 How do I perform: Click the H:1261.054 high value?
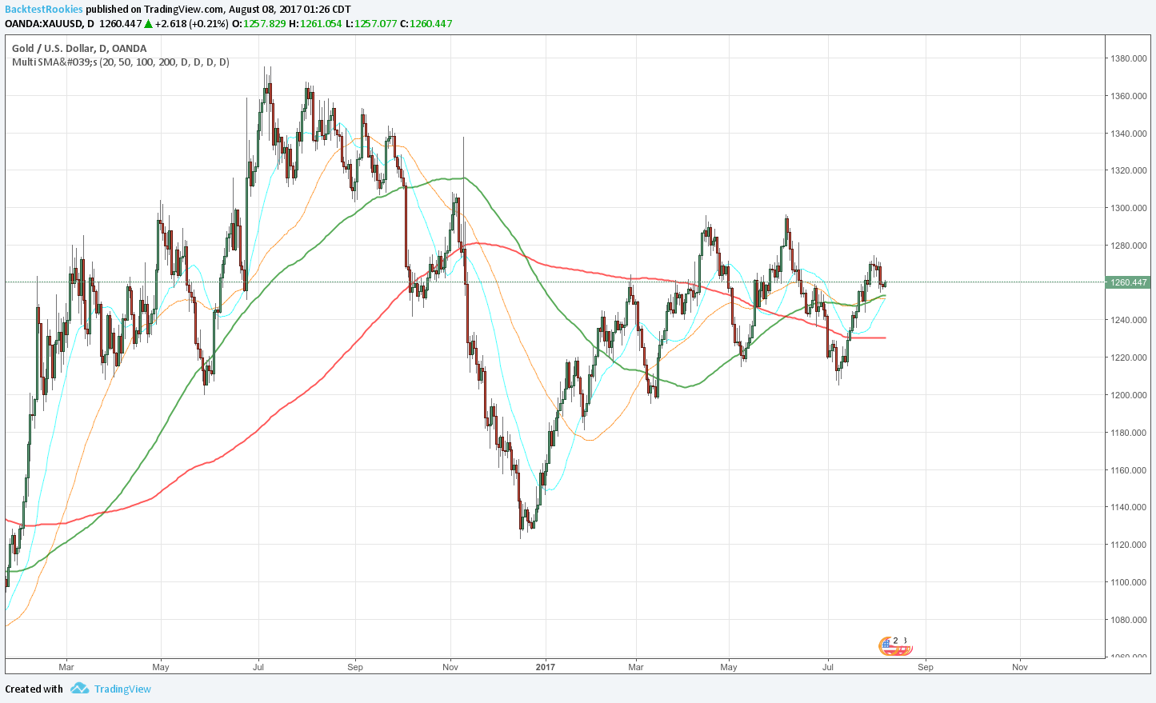pyautogui.click(x=315, y=24)
